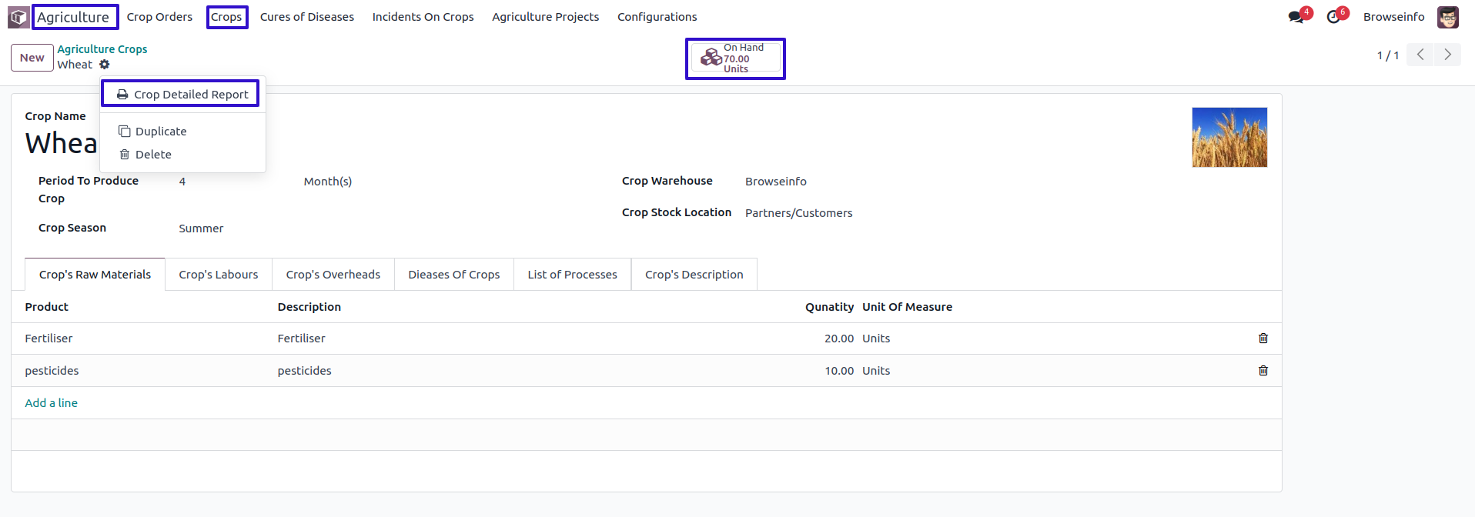Image resolution: width=1475 pixels, height=517 pixels.
Task: Click the gear actions icon beside Wheat
Action: pyautogui.click(x=105, y=65)
